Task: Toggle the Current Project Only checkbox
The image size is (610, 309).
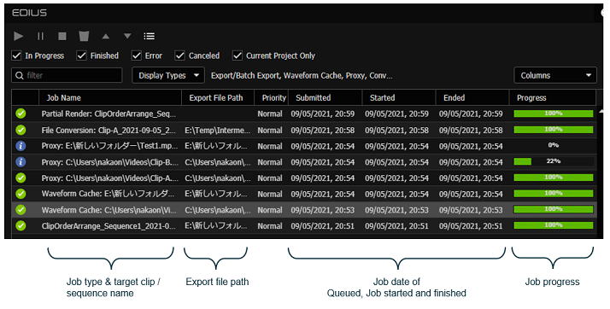Action: [x=238, y=55]
